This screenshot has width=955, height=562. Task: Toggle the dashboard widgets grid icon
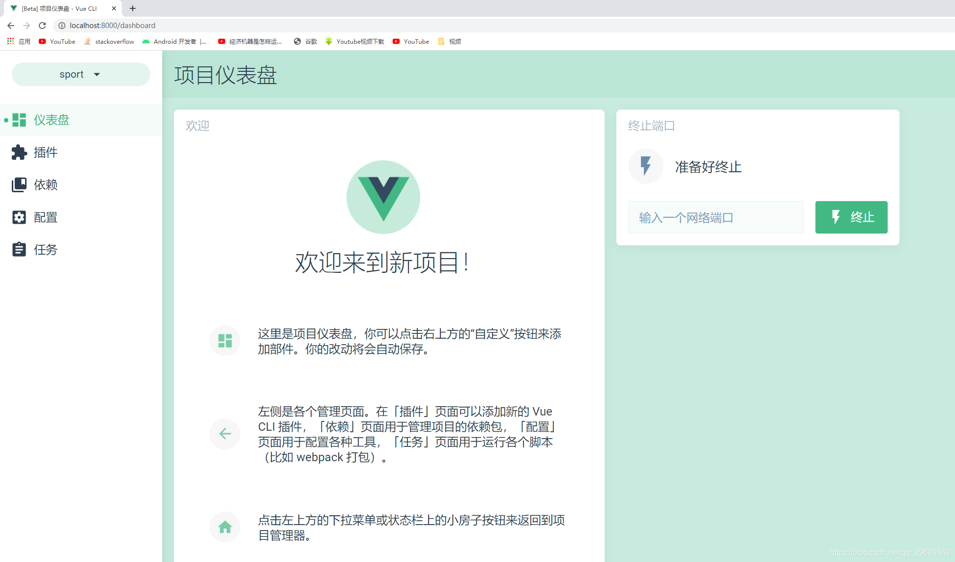[225, 340]
